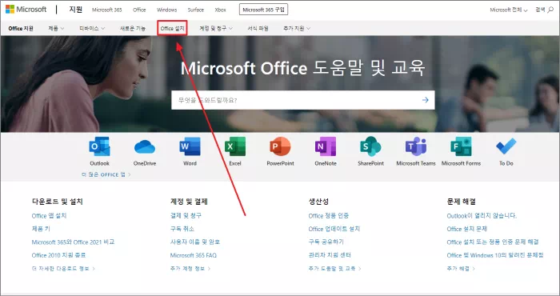Select the 새로운 기능 menu item
Viewport: 560px width, 296px height.
point(133,28)
